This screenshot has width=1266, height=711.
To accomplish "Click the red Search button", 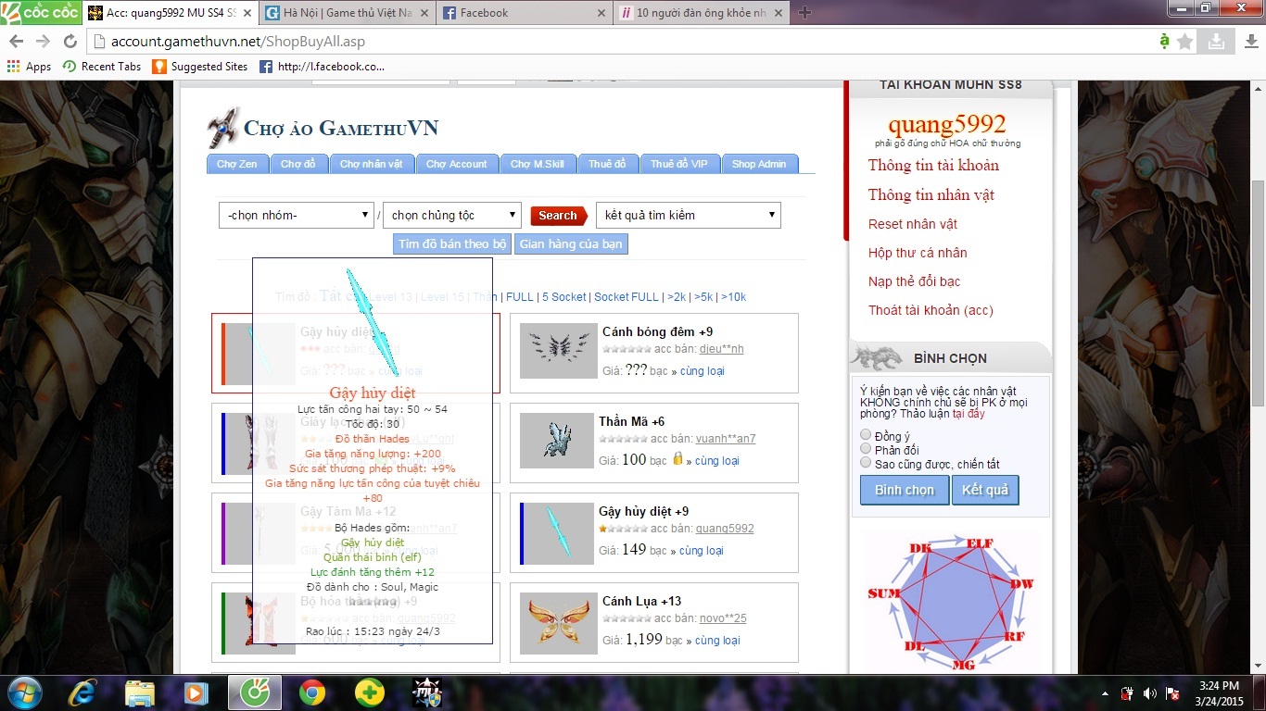I will pyautogui.click(x=559, y=215).
